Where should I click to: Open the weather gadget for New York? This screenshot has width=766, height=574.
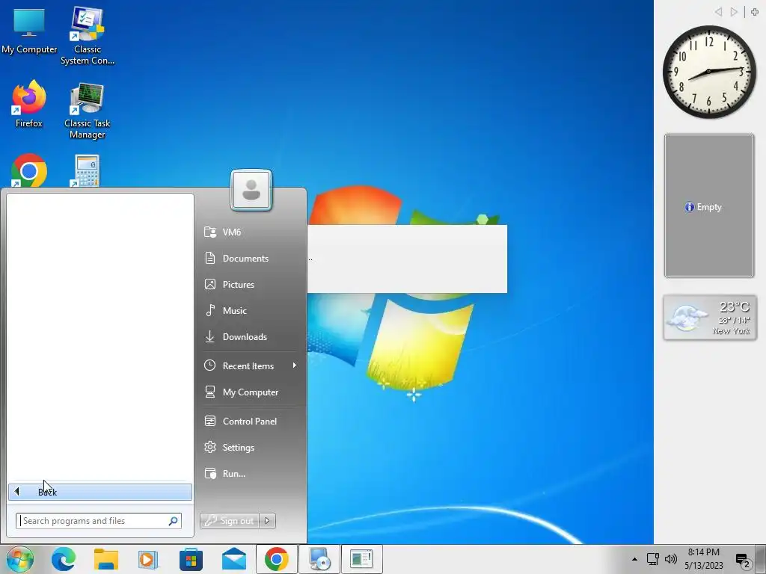tap(710, 317)
